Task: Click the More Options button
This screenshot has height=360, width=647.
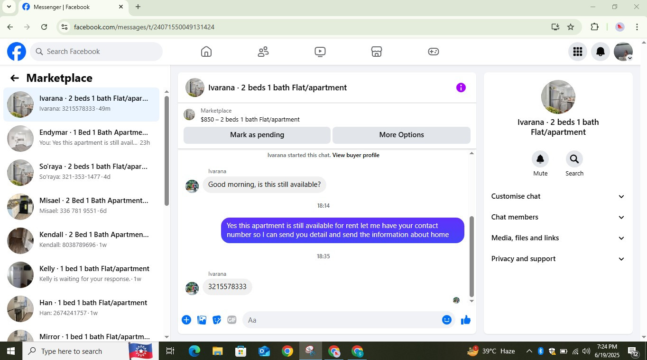Action: (401, 135)
